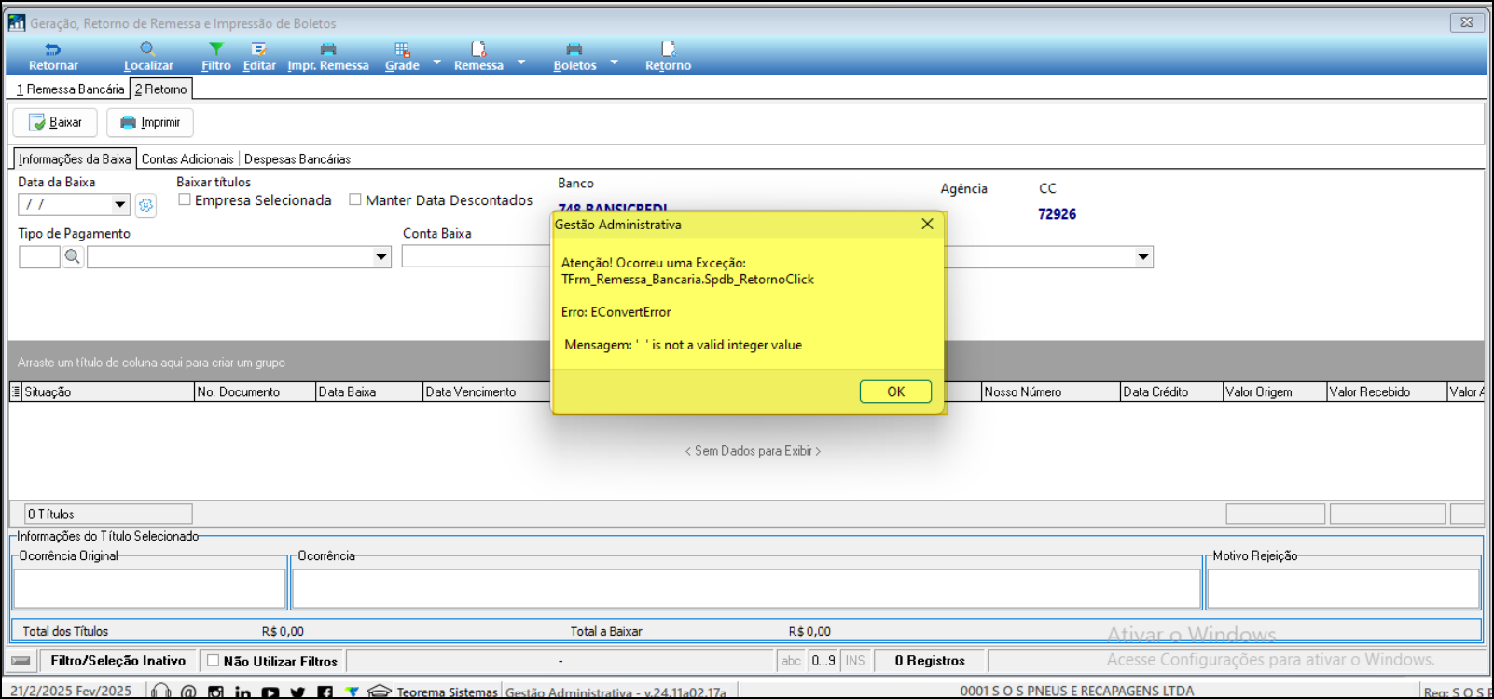Open the Localizar search tool

click(147, 49)
